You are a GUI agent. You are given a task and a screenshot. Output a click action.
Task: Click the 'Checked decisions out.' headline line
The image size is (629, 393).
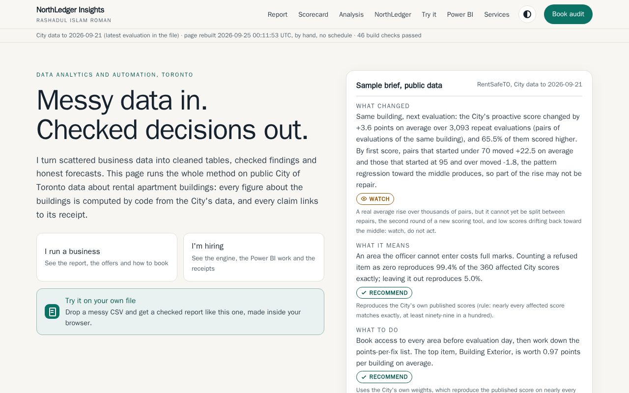[172, 130]
